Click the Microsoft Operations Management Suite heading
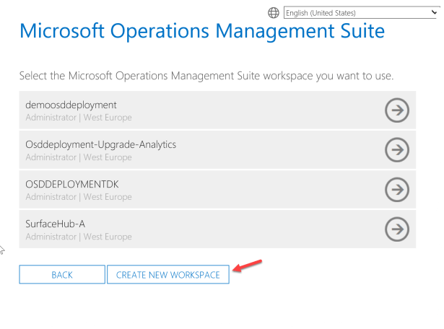This screenshot has height=329, width=444. tap(201, 32)
